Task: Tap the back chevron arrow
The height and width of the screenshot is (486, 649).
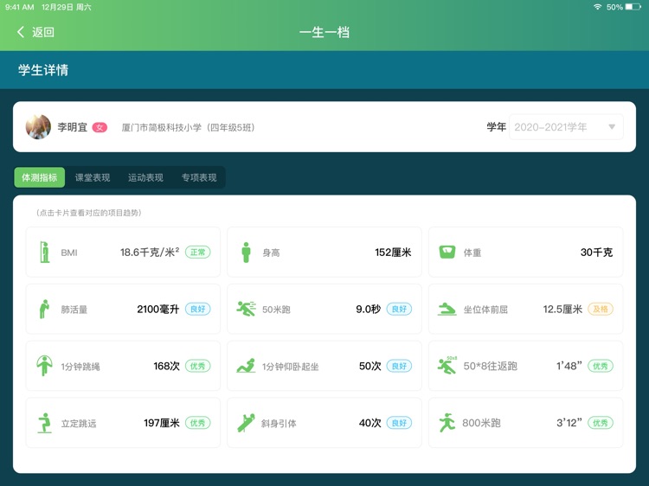Action: click(x=21, y=32)
